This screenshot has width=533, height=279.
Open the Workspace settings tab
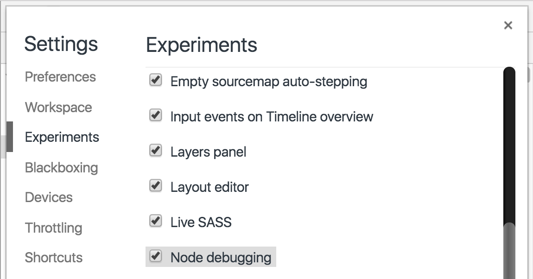(58, 108)
